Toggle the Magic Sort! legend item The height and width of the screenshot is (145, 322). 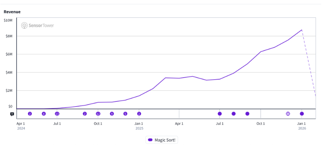coord(162,140)
